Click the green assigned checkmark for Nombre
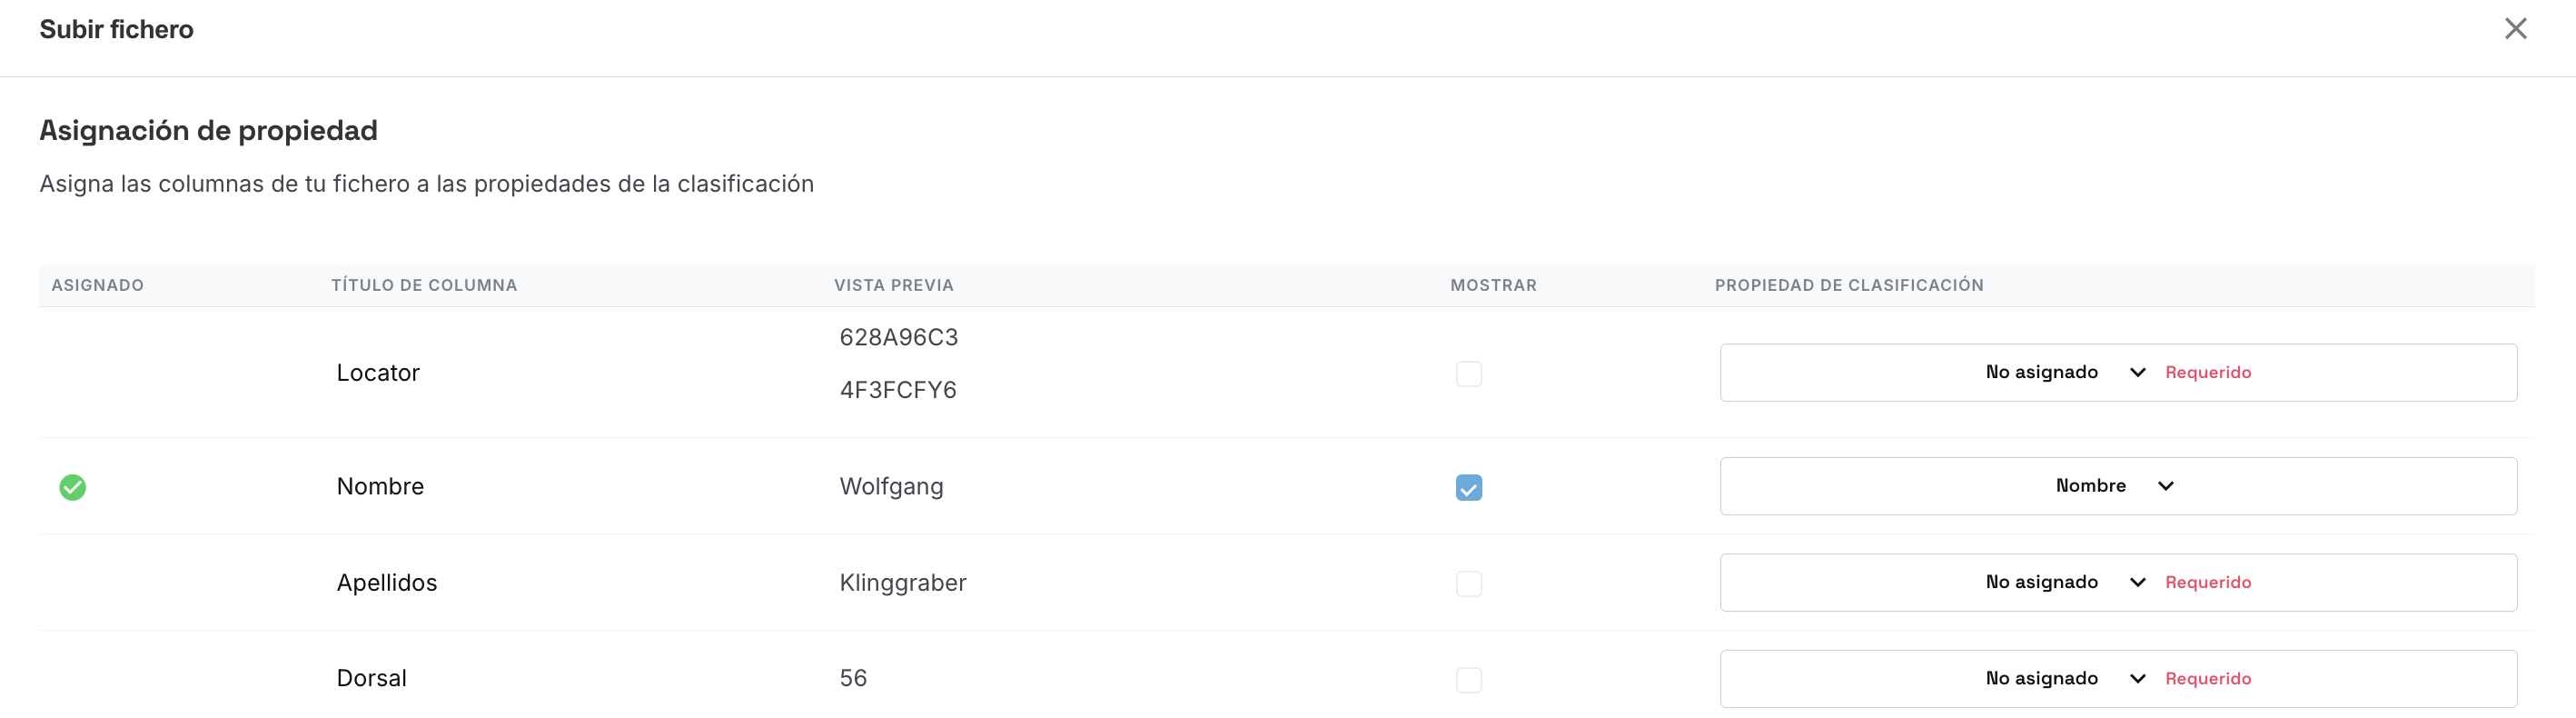Screen dimensions: 2576x718 (x=73, y=487)
